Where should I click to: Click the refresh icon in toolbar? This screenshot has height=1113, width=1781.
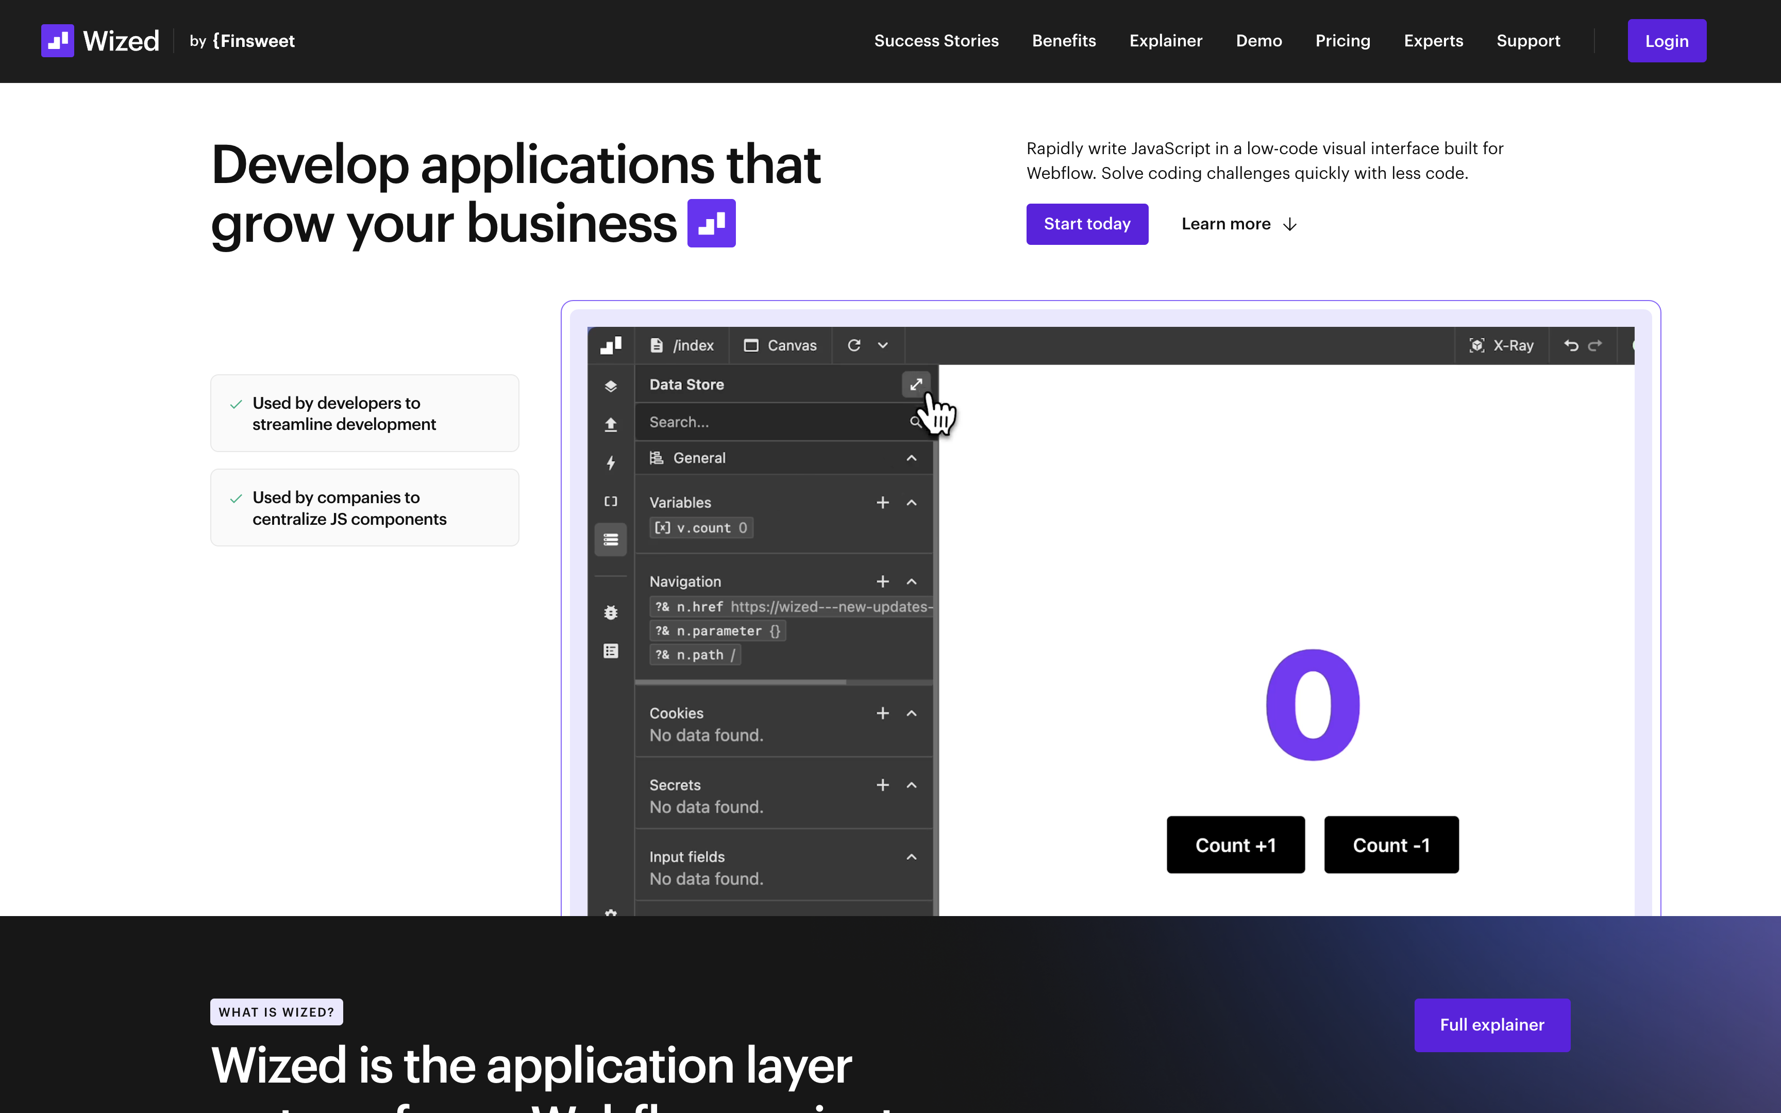click(853, 345)
